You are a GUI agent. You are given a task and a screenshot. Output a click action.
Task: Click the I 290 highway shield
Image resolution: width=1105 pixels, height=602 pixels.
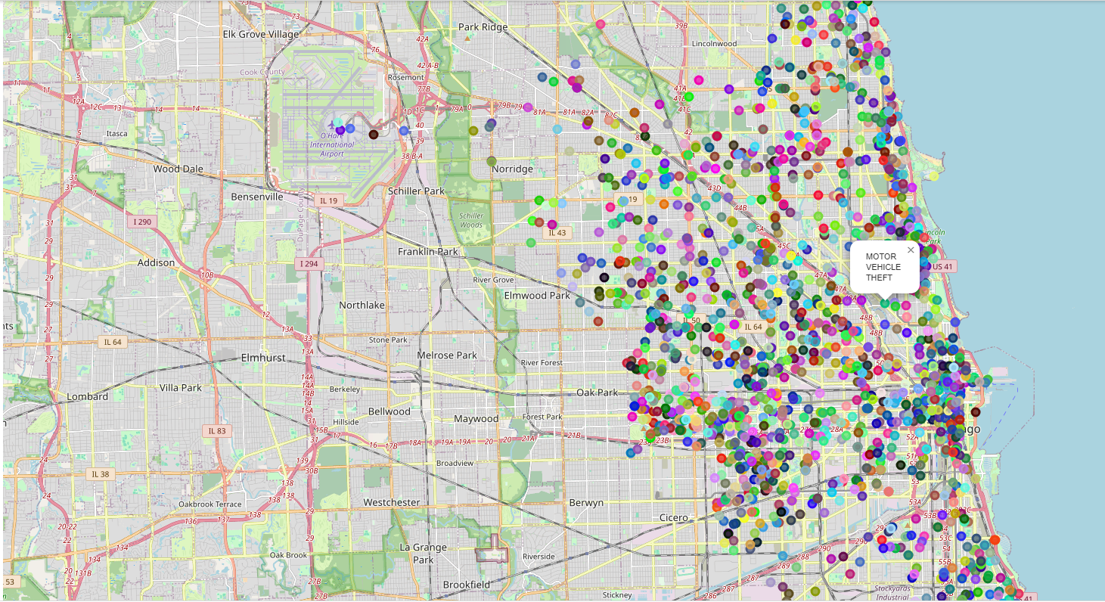point(143,222)
